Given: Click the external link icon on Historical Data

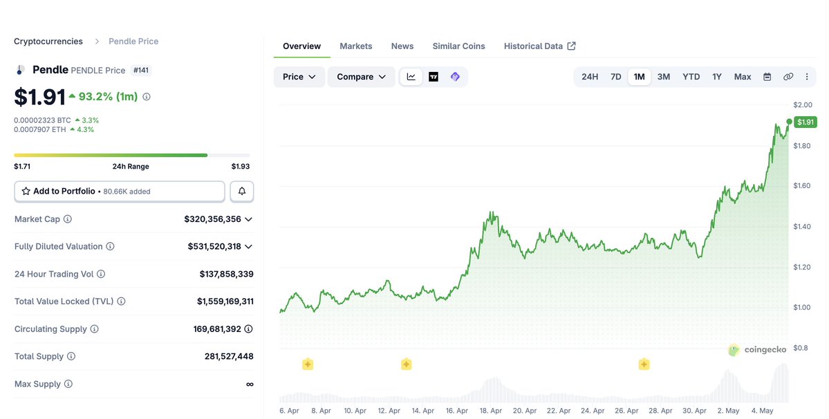Looking at the screenshot, I should coord(572,46).
